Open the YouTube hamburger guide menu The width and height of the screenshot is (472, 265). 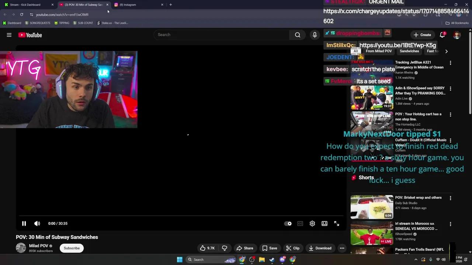(9, 35)
